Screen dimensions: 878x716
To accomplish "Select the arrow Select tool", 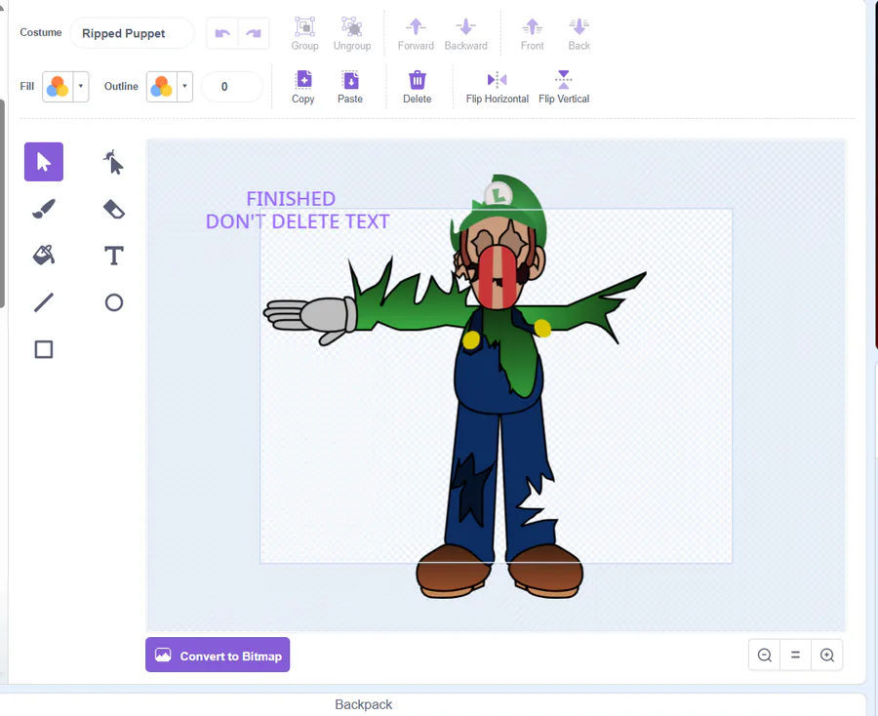I will coord(44,162).
